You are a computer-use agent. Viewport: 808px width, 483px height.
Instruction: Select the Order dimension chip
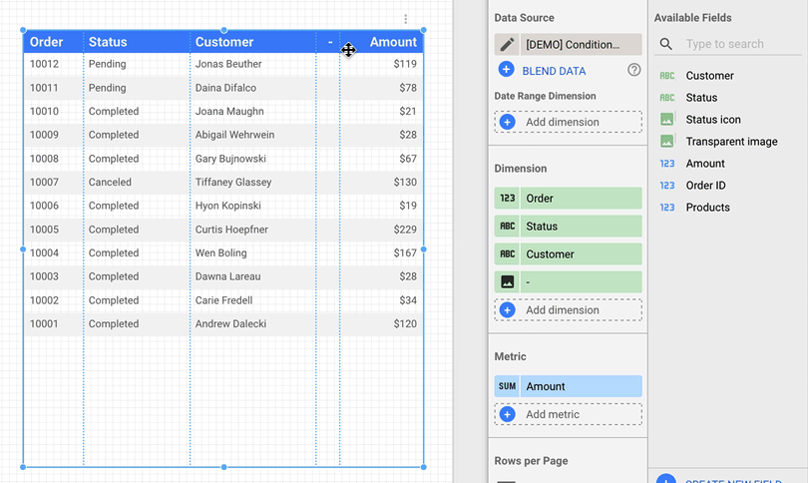[568, 198]
